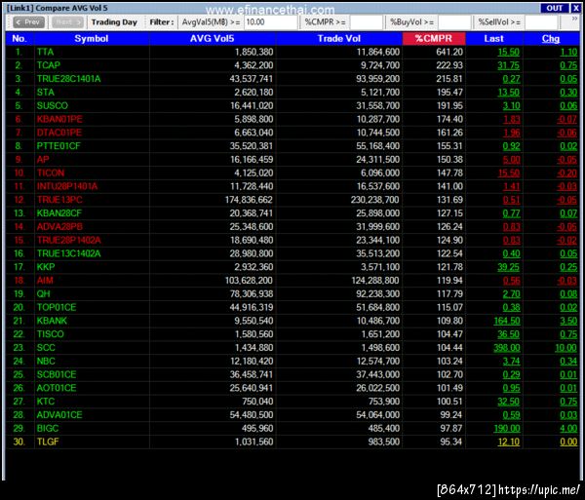Click TTA %CMPR value 641.20
Screen dimensions: 585x500
click(x=449, y=52)
